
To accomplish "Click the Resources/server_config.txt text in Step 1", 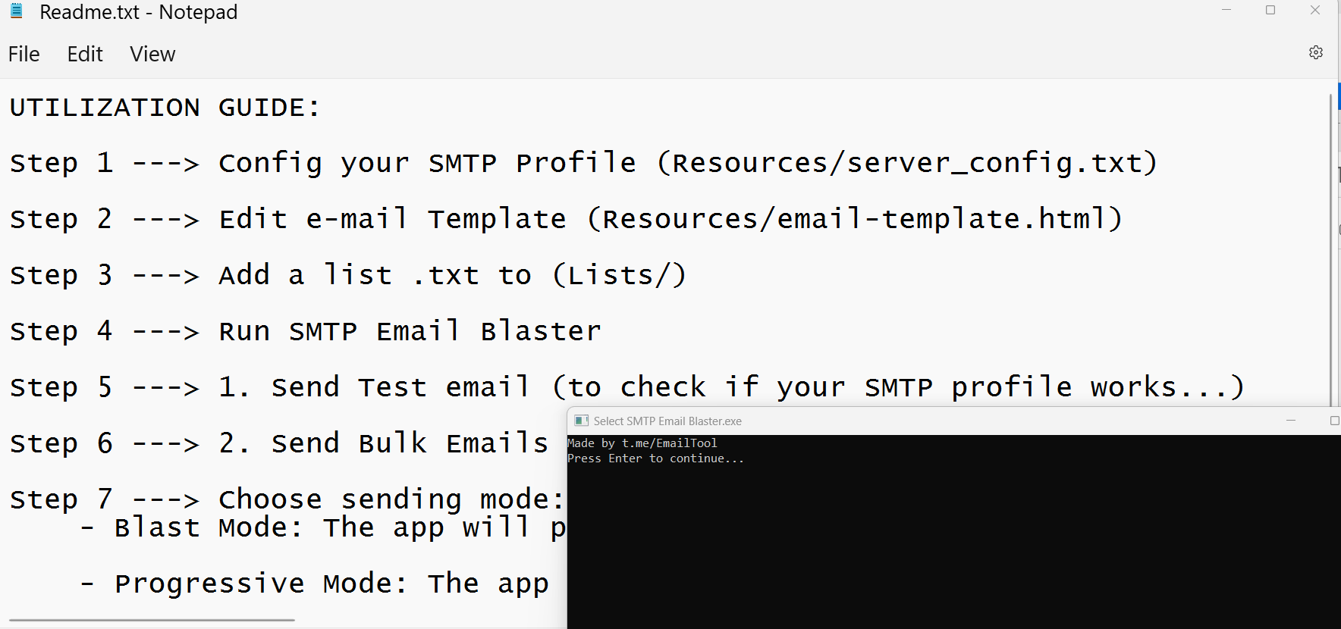I will pyautogui.click(x=906, y=163).
